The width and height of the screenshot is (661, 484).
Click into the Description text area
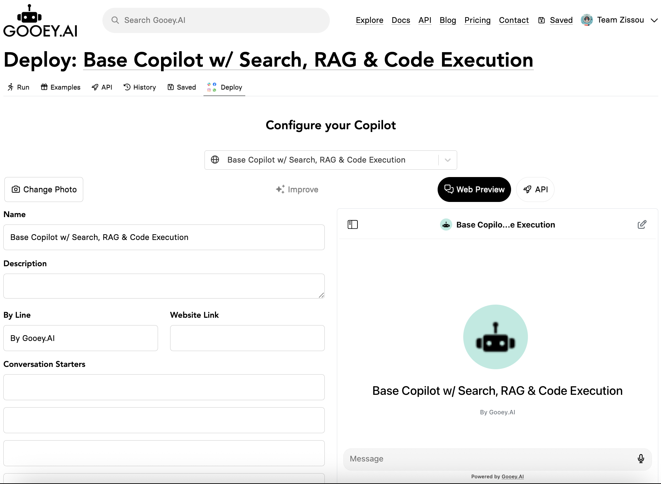(x=164, y=286)
